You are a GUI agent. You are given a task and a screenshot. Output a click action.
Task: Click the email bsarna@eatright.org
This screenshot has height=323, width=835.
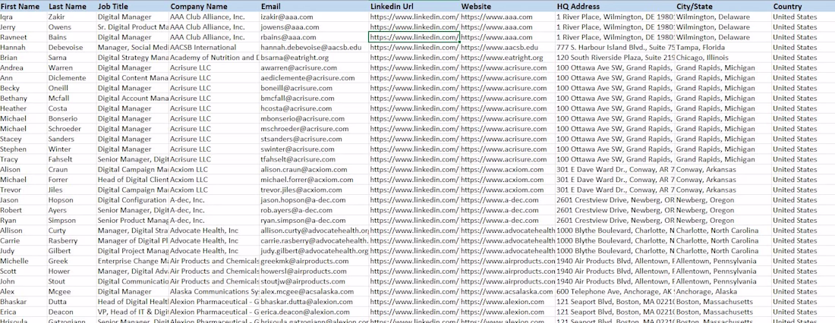point(314,58)
